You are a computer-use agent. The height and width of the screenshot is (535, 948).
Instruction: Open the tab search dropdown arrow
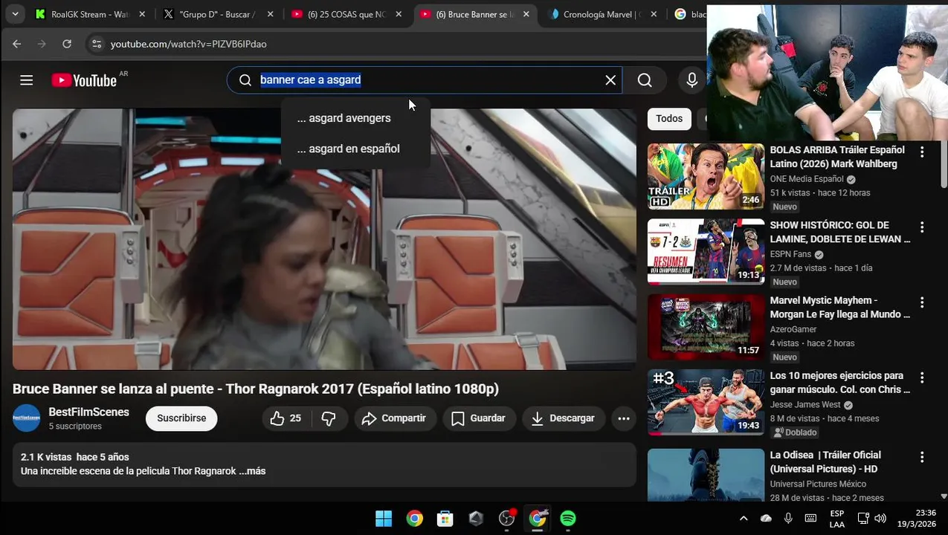(x=15, y=14)
